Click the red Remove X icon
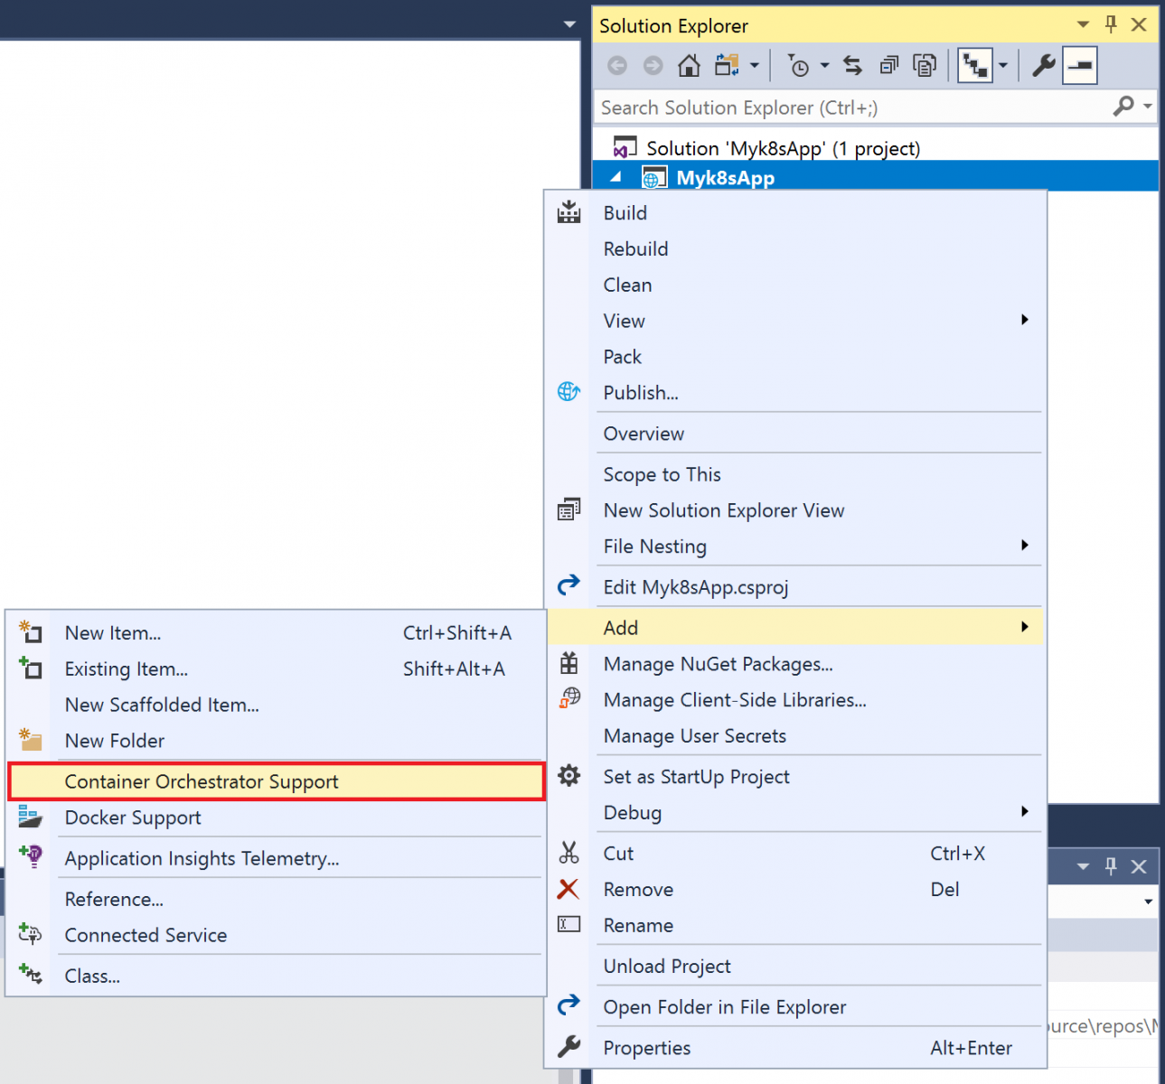Screen dimensions: 1165x1084 pos(568,889)
